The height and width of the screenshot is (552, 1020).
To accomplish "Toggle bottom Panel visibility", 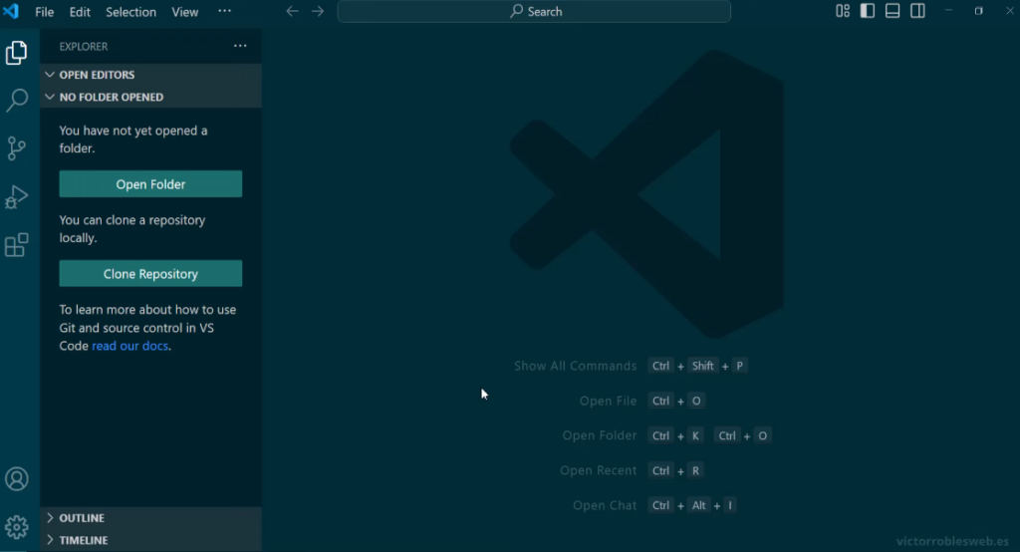I will coord(892,11).
